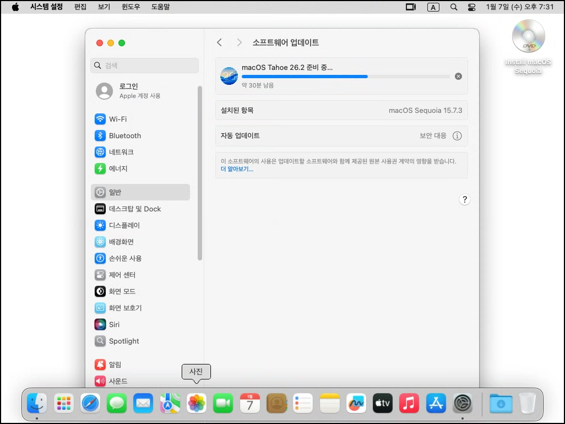The height and width of the screenshot is (424, 565).
Task: Click the screen mirroring menu bar icon
Action: pyautogui.click(x=411, y=7)
